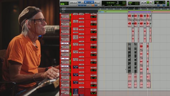170x96 pixels.
Task: Click the Go to End transport button
Action: point(151,5)
